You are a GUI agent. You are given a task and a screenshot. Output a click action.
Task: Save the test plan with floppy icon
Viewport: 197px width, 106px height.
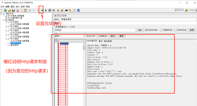[x=13, y=10]
